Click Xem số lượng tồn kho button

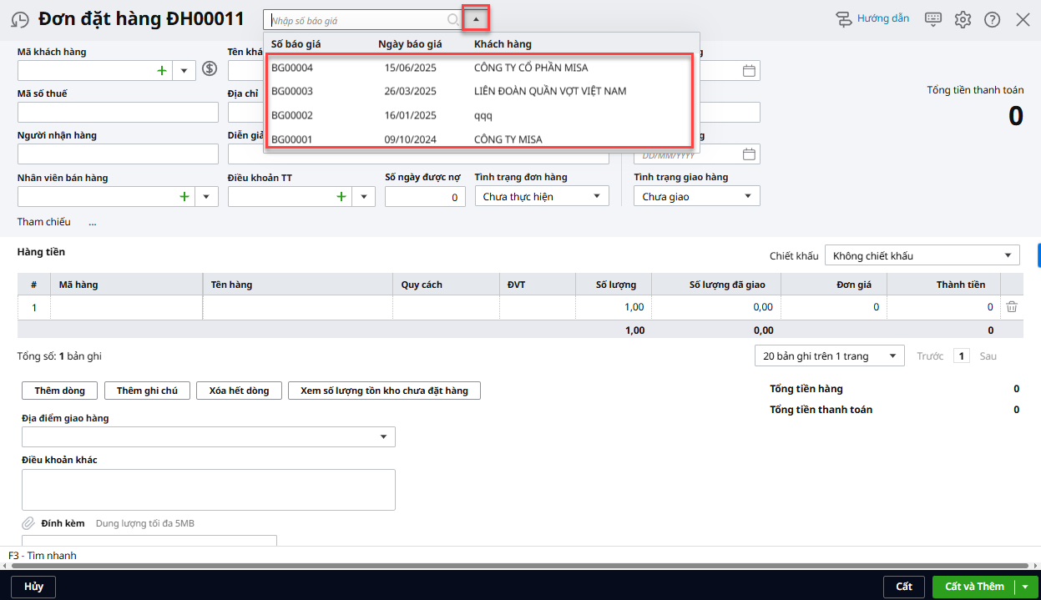click(x=384, y=391)
